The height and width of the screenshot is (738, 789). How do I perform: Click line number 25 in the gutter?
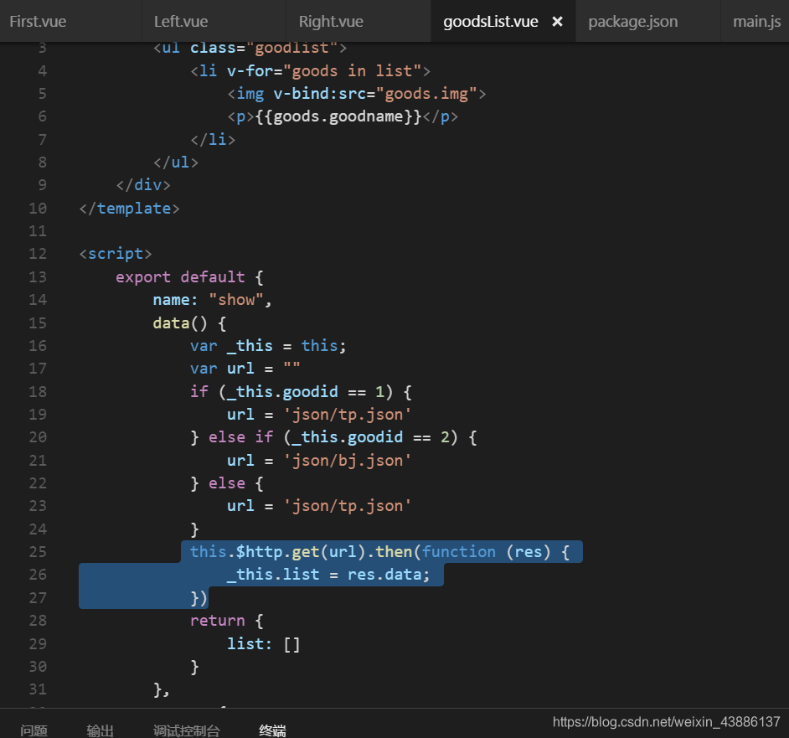tap(38, 552)
